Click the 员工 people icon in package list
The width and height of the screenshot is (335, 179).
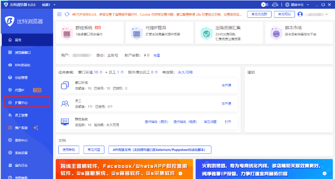pos(65,104)
